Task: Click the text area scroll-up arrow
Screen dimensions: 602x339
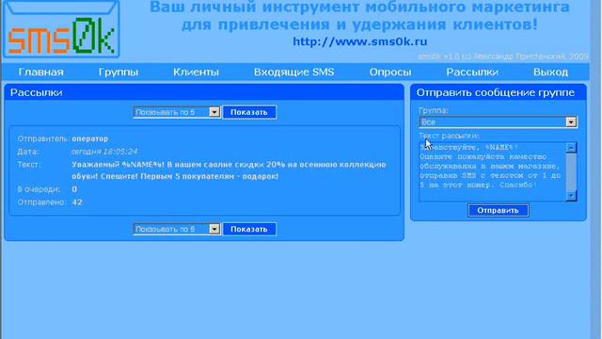Action: click(571, 147)
